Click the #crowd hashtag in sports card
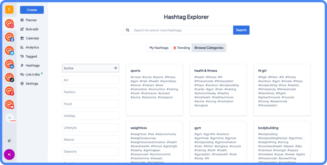 point(136,77)
